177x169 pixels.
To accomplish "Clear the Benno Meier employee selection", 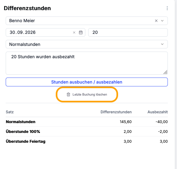I will pyautogui.click(x=156, y=21).
